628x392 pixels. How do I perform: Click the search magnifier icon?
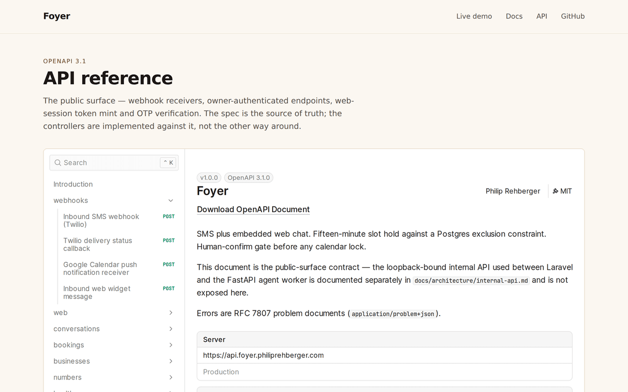[x=58, y=163]
